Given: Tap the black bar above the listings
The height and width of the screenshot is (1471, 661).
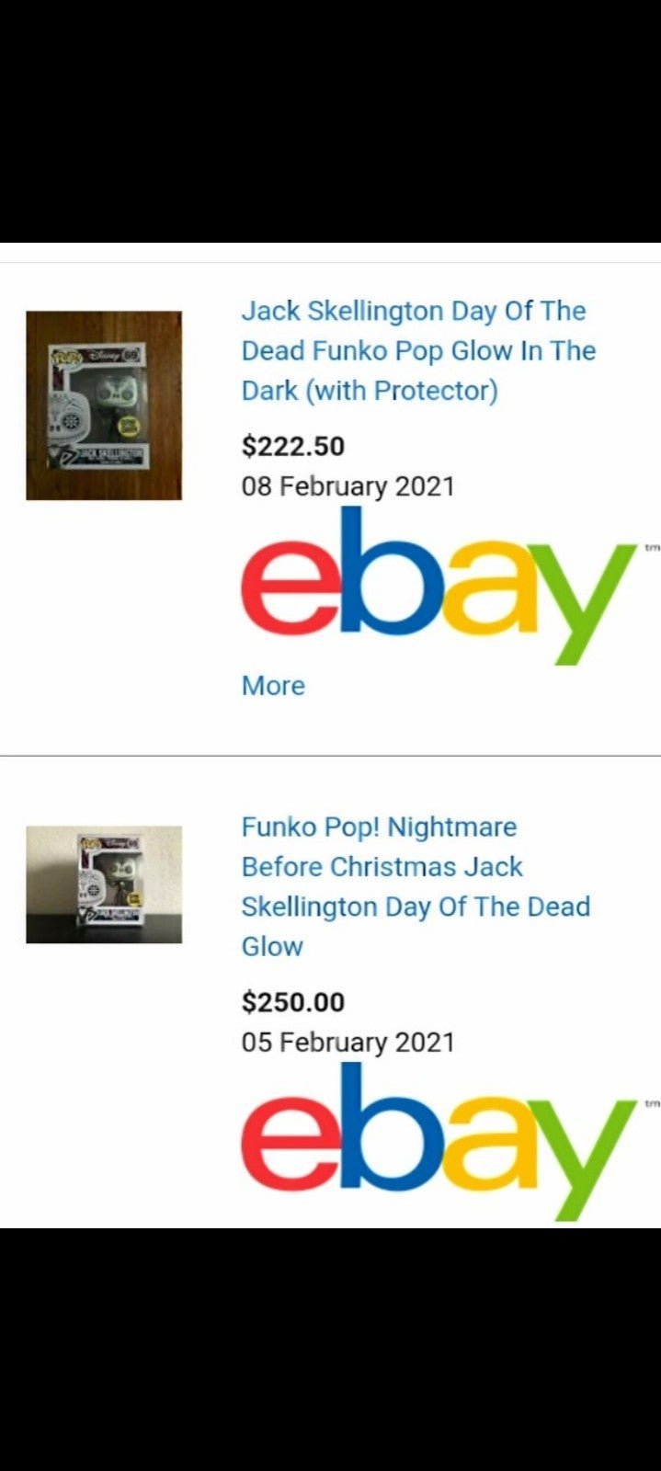Looking at the screenshot, I should [x=330, y=121].
